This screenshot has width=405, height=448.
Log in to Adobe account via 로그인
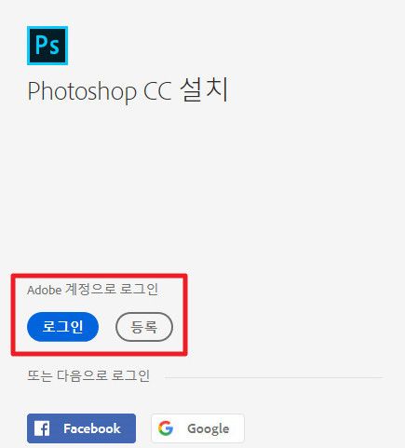pyautogui.click(x=62, y=327)
